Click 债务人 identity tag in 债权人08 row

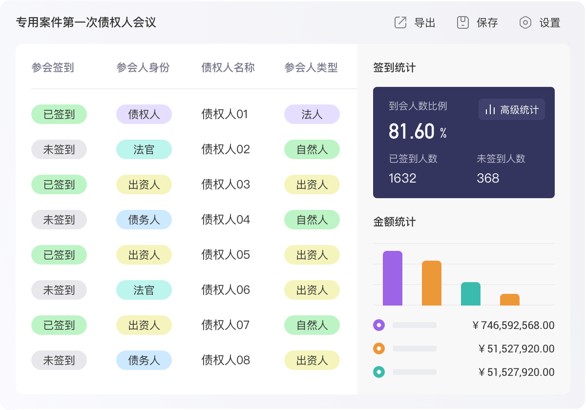tap(144, 360)
